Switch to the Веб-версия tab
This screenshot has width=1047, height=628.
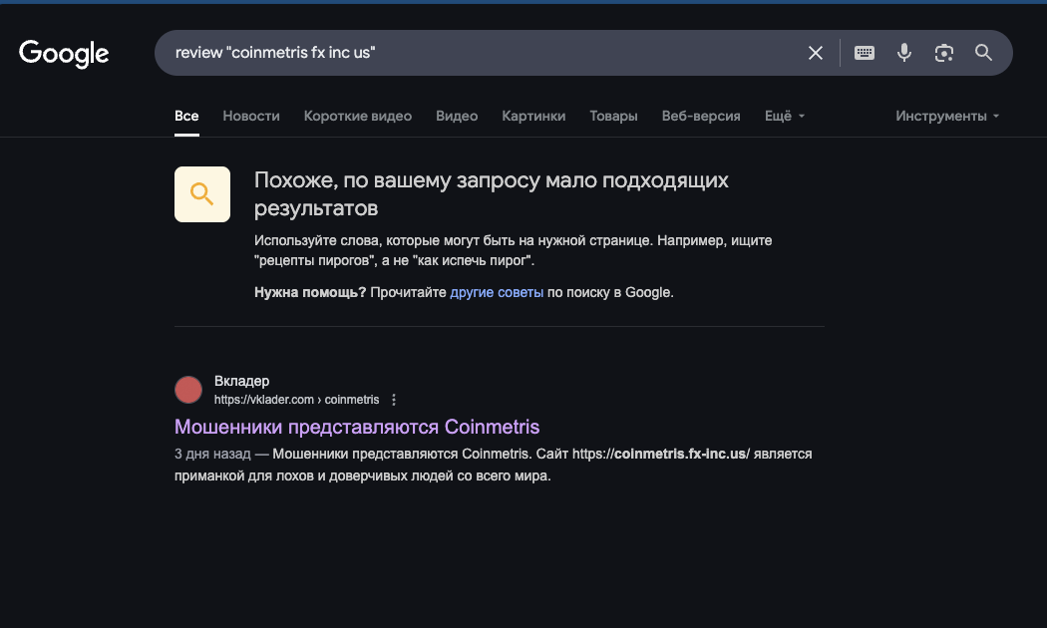pos(700,116)
